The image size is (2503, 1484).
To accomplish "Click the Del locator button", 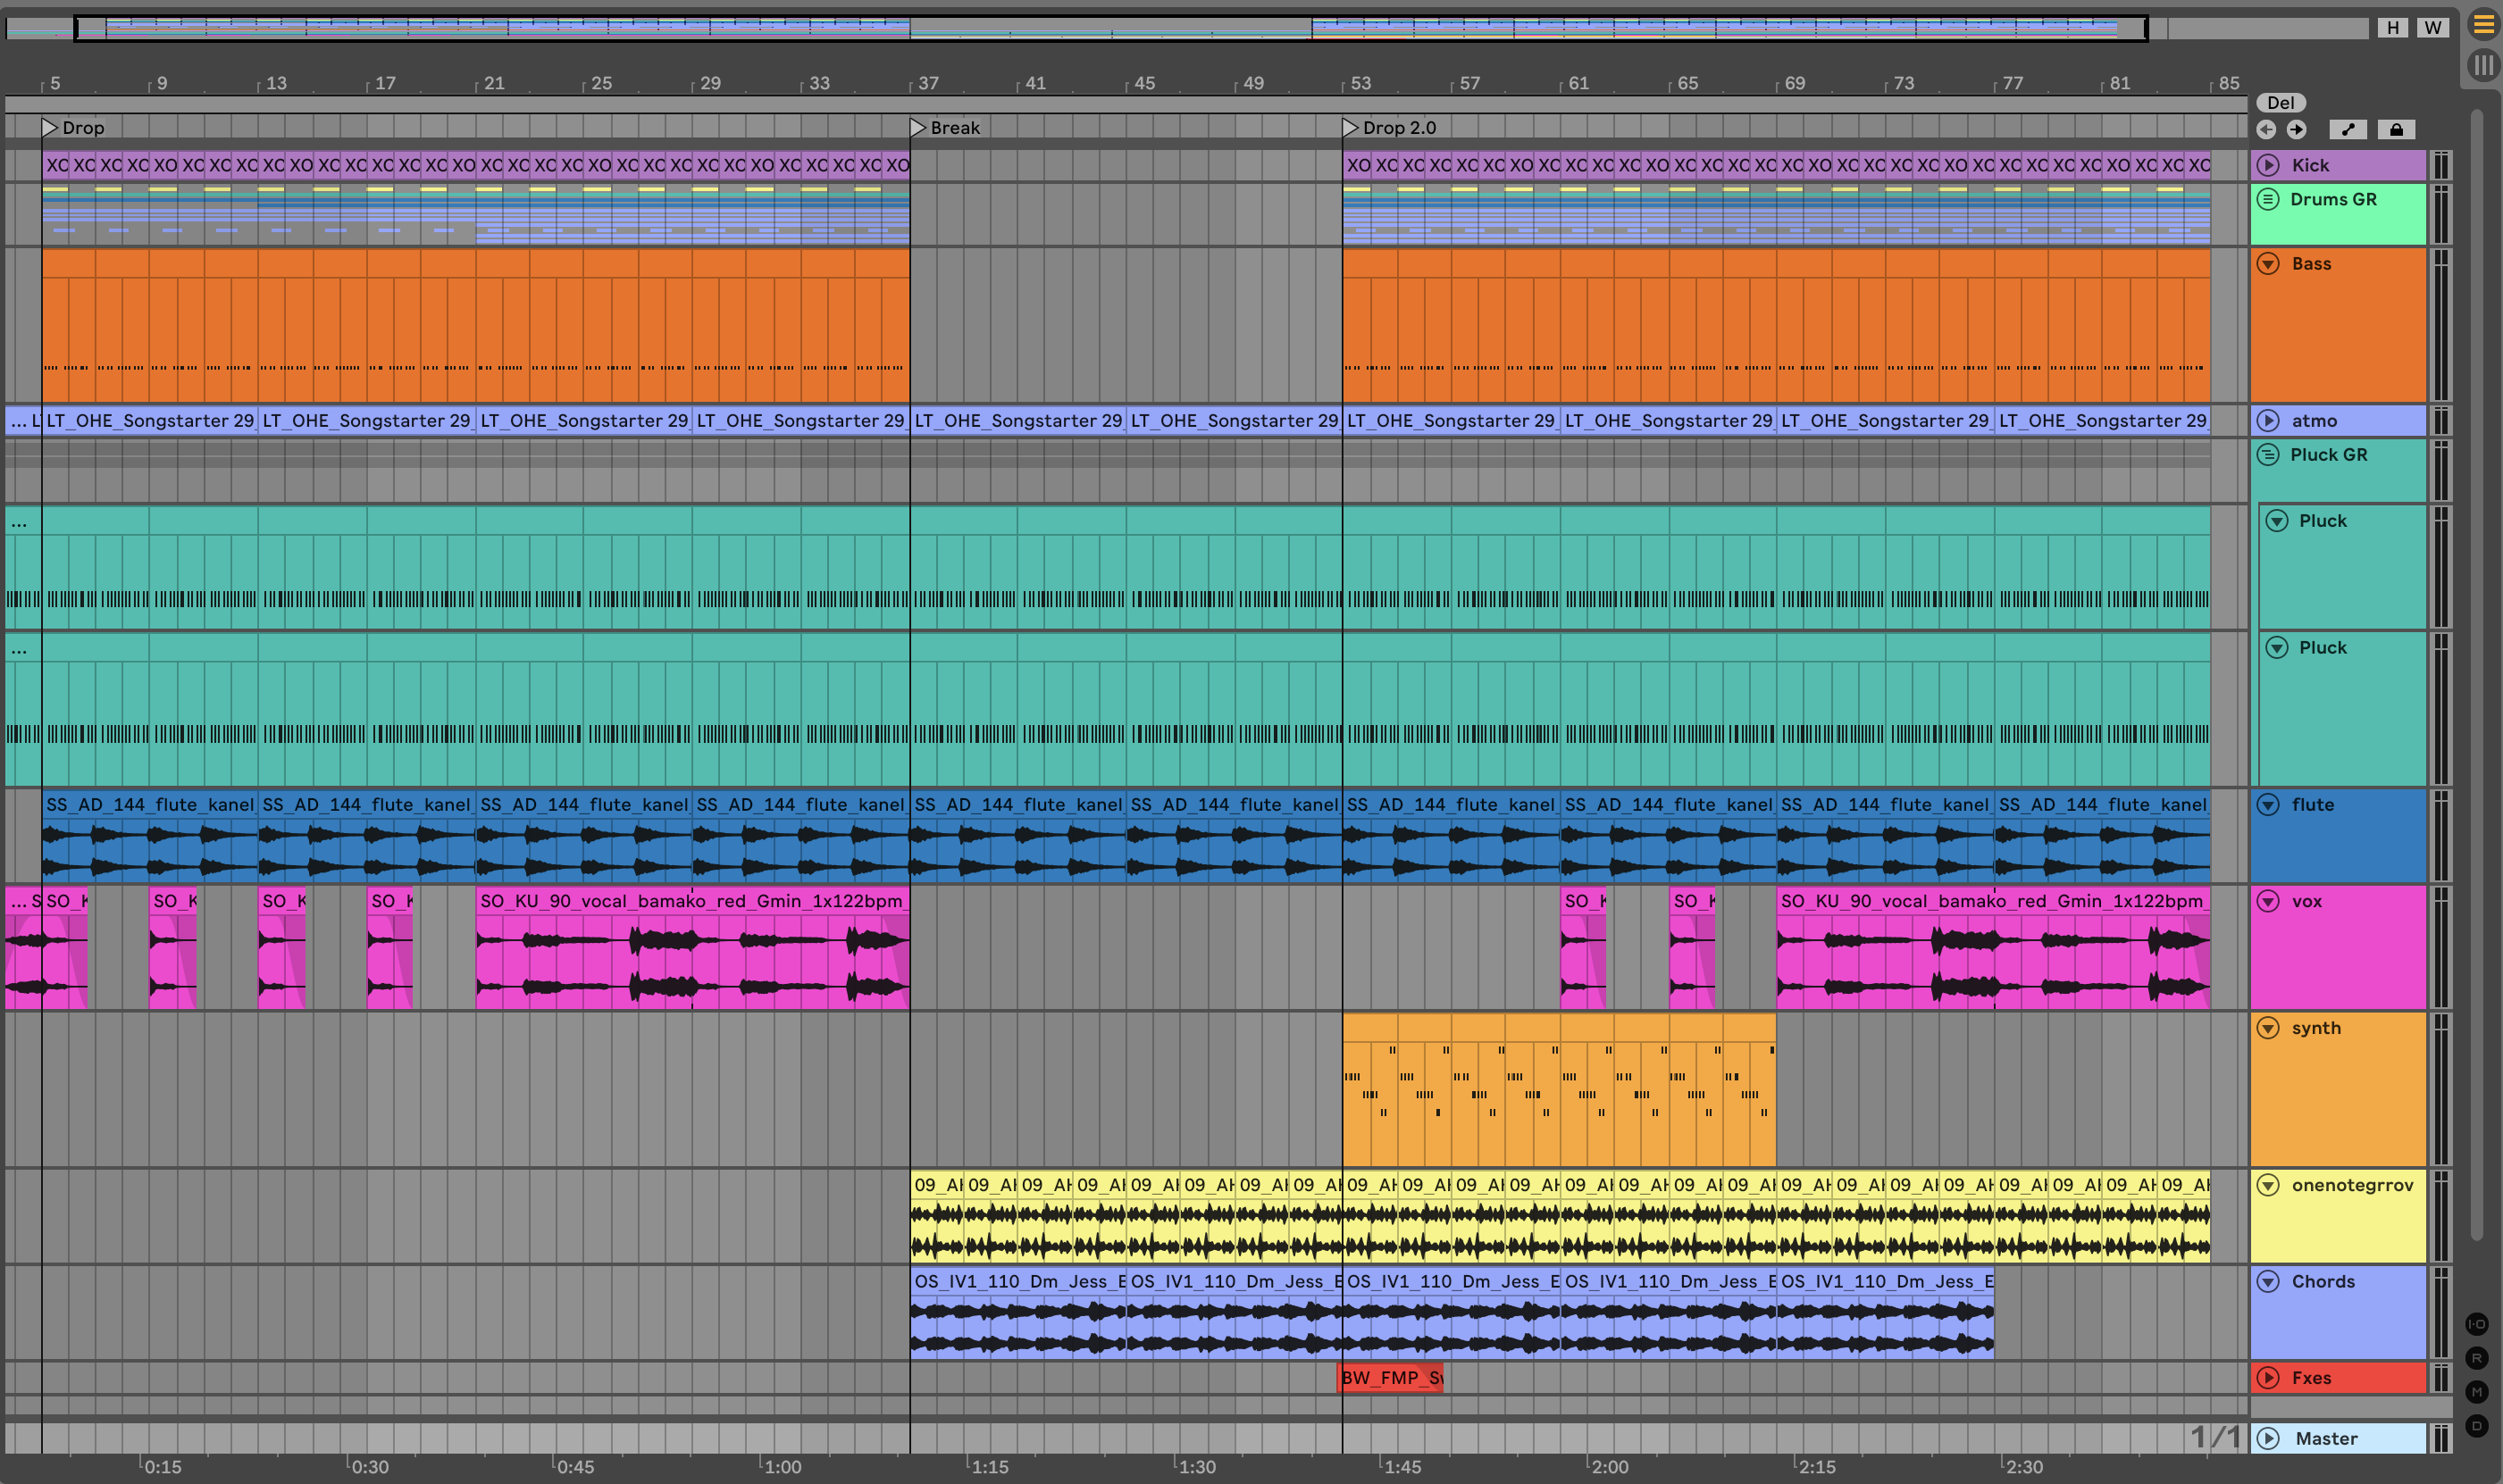I will pyautogui.click(x=2281, y=103).
